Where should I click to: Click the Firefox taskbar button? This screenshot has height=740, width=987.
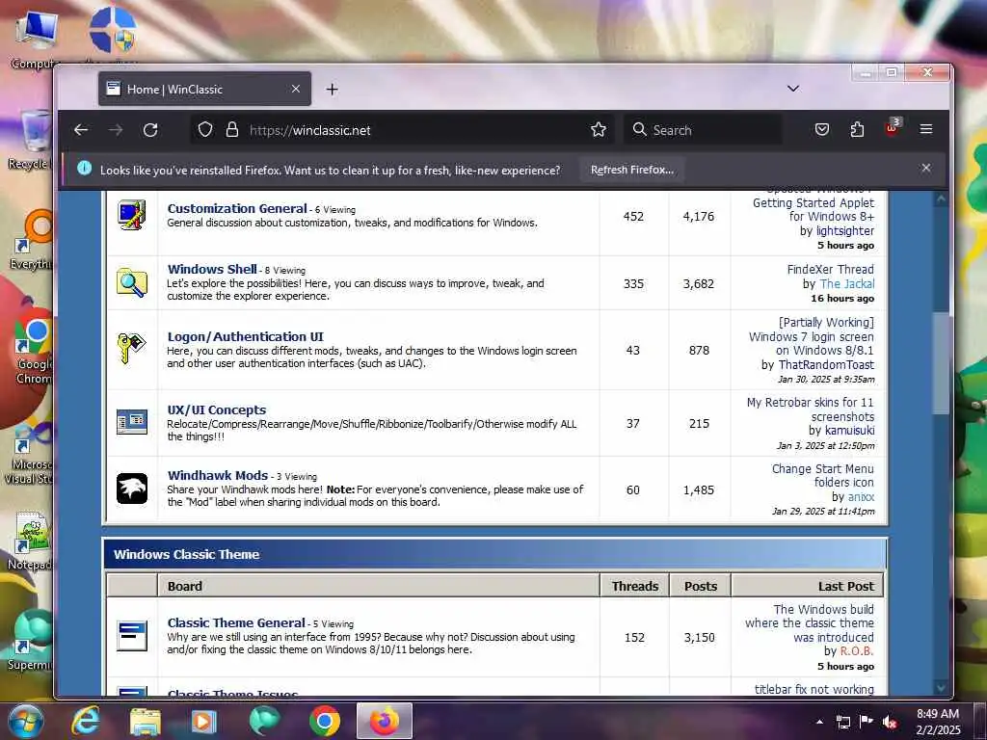[x=385, y=721]
